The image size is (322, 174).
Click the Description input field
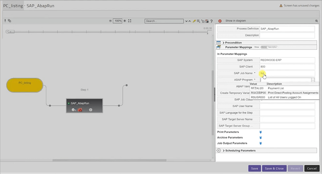pyautogui.click(x=287, y=35)
